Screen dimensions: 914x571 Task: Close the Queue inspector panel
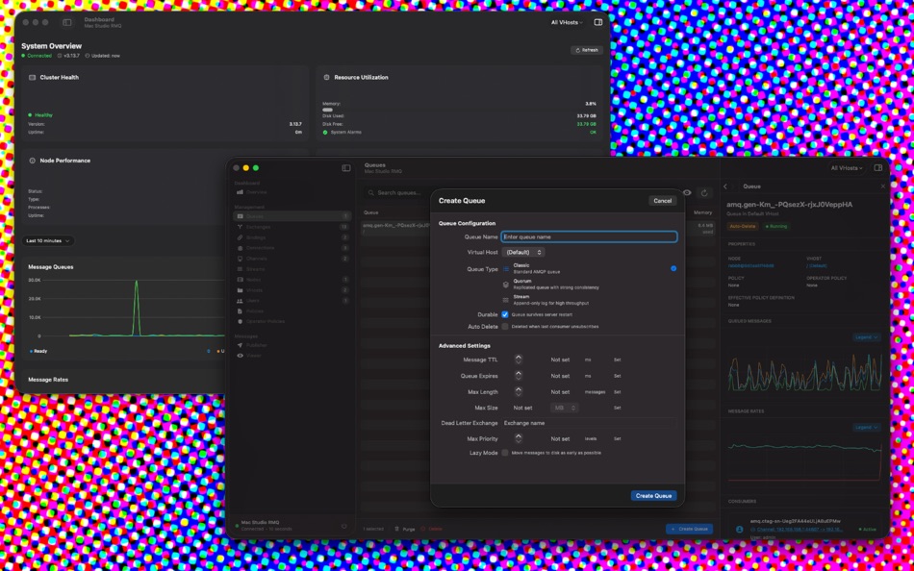882,186
